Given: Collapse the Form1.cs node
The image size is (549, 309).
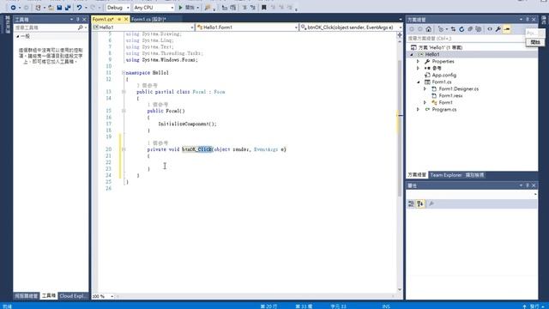Looking at the screenshot, I should coord(419,82).
